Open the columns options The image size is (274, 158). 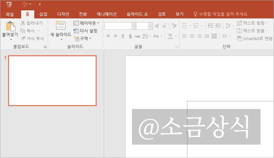pos(226,36)
